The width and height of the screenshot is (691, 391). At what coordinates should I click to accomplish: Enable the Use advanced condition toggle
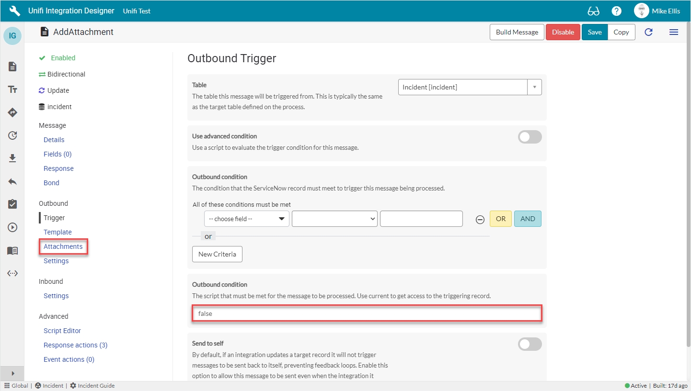point(530,137)
